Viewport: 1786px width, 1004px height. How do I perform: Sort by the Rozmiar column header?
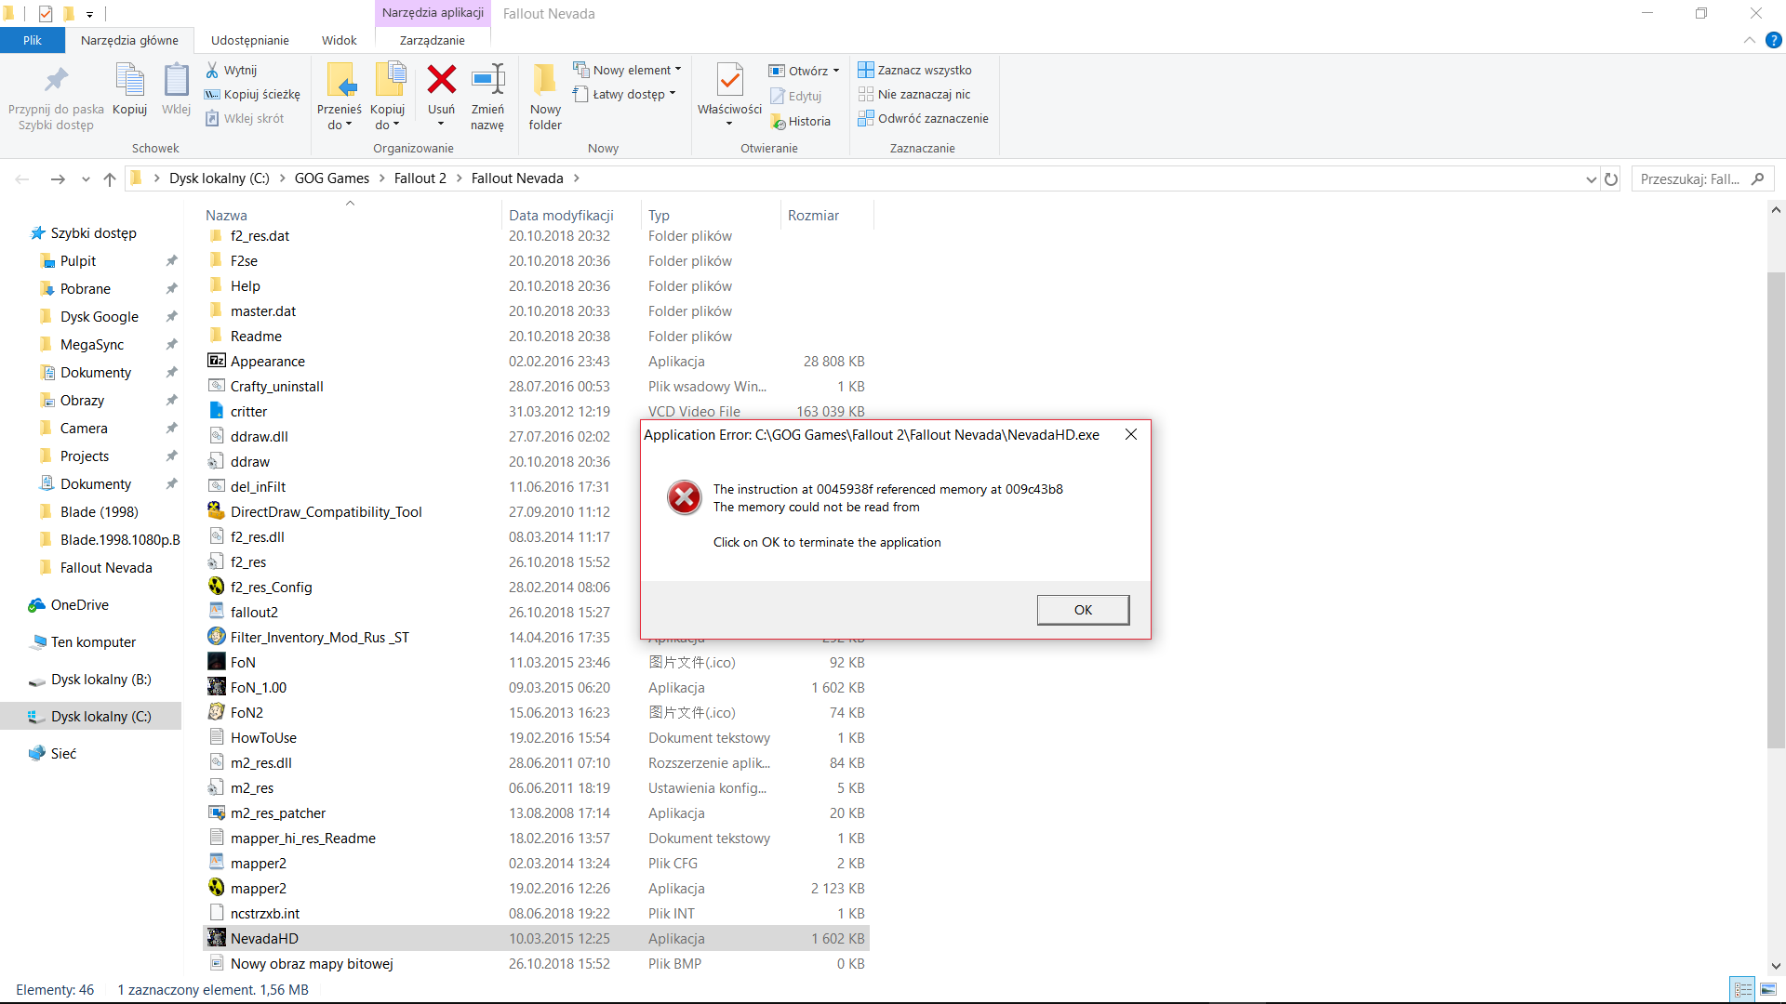pyautogui.click(x=813, y=215)
